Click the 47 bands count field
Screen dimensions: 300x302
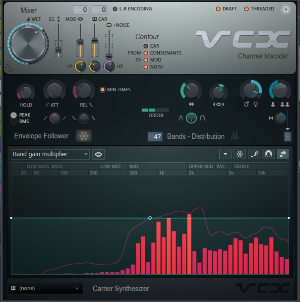coord(155,137)
